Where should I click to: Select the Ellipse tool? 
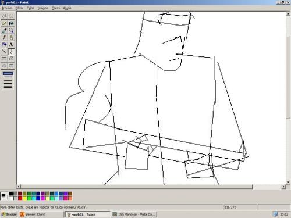coord(4,66)
